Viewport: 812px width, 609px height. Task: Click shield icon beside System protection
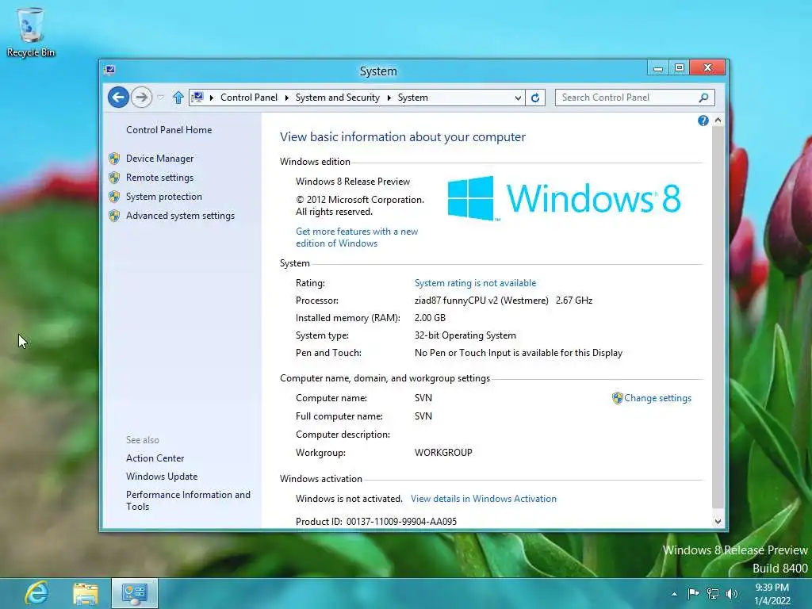114,197
